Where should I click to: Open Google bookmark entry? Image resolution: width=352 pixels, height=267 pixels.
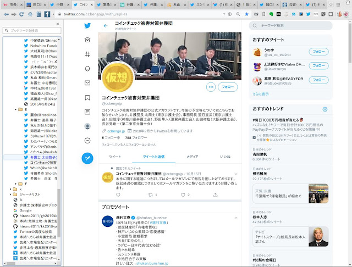tap(25, 210)
